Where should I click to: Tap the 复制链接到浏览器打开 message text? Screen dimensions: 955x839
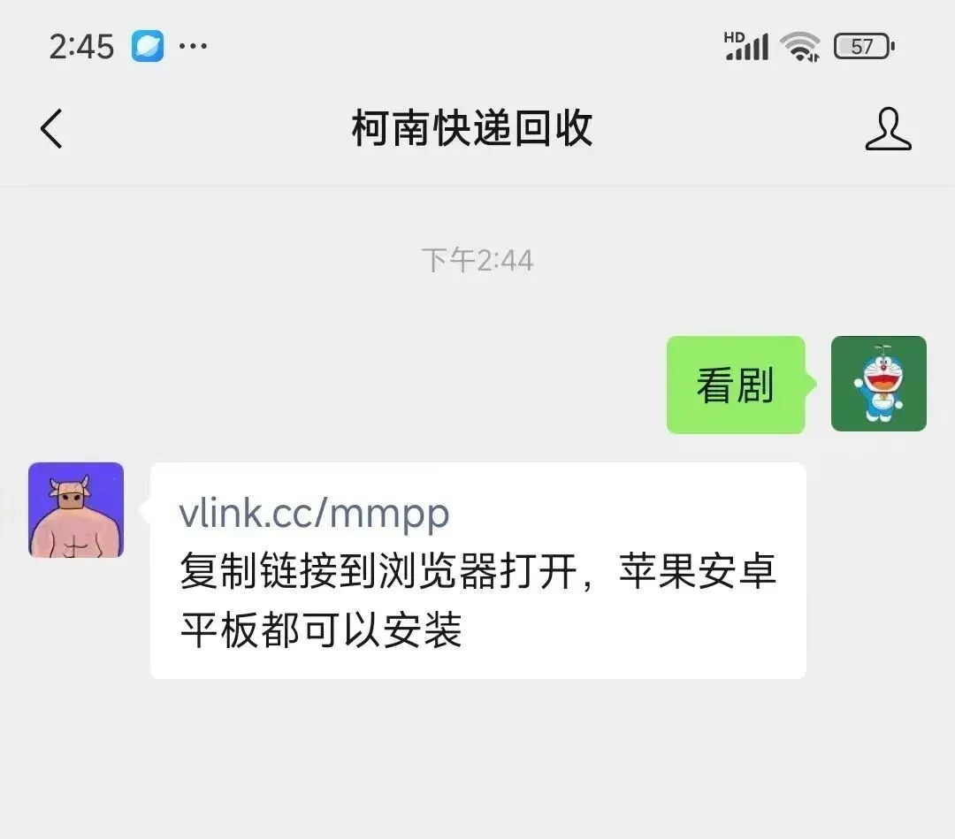coord(378,571)
